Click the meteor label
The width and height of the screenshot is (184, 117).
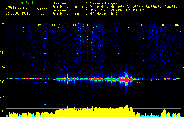click(x=42, y=9)
